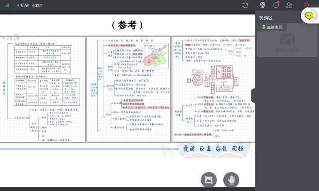
Task: Click the （参考） slide title
Action: tap(127, 25)
